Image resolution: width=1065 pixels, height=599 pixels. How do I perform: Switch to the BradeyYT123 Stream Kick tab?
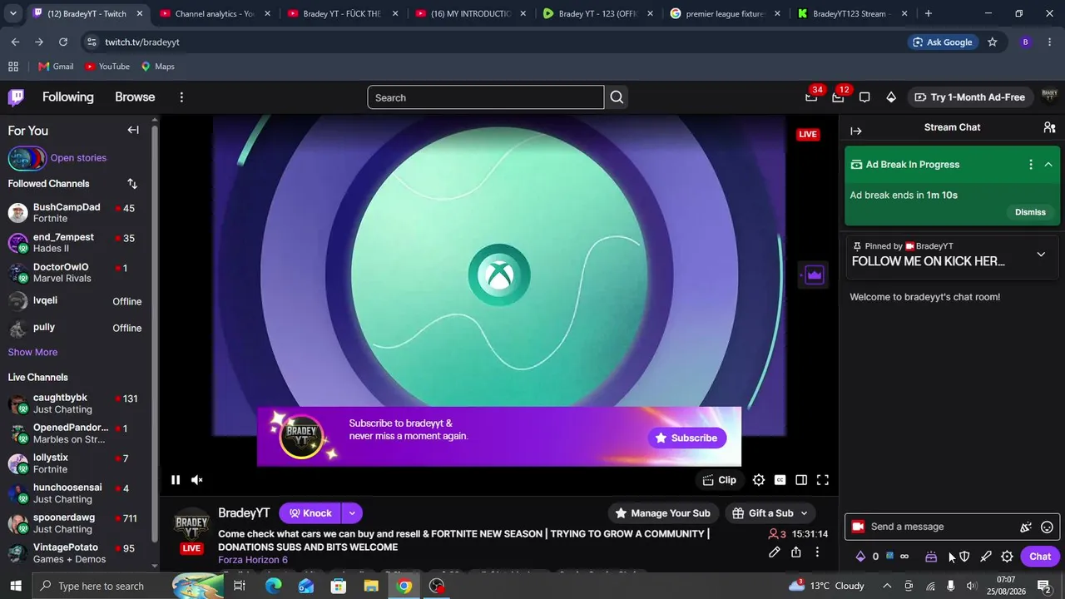pyautogui.click(x=853, y=13)
